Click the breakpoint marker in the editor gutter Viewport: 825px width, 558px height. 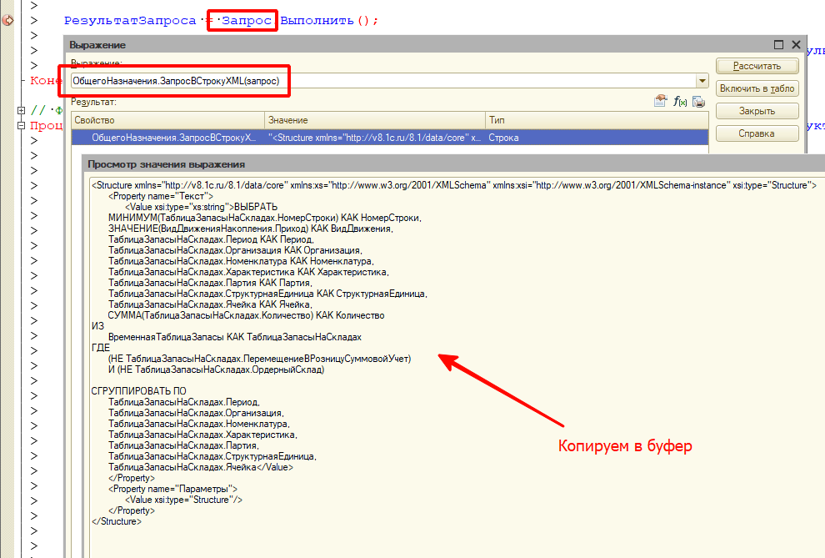[x=7, y=21]
